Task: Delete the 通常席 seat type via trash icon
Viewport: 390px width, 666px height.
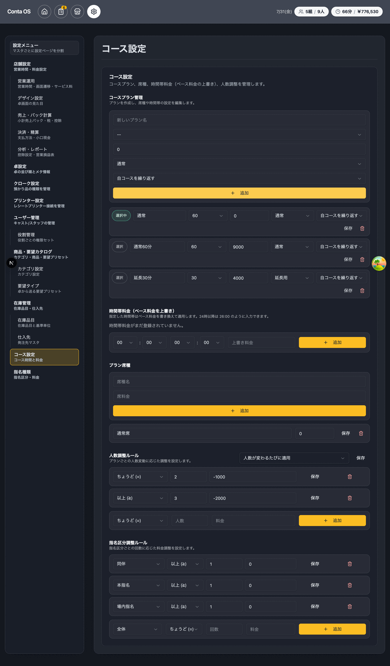Action: click(x=361, y=433)
